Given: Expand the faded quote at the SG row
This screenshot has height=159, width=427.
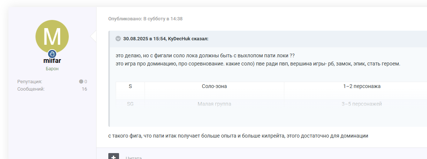Looking at the screenshot, I should (x=130, y=104).
